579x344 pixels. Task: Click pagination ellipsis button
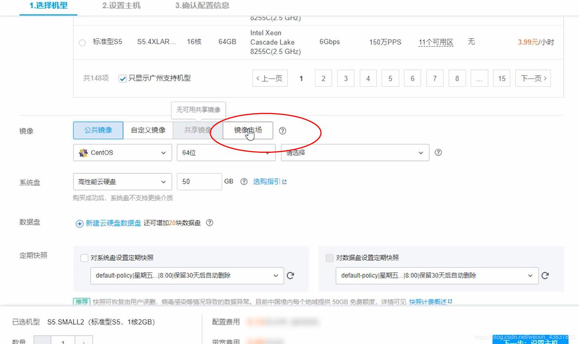pyautogui.click(x=479, y=78)
